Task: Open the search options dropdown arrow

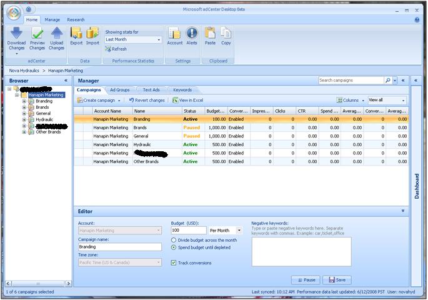Action: pyautogui.click(x=395, y=80)
